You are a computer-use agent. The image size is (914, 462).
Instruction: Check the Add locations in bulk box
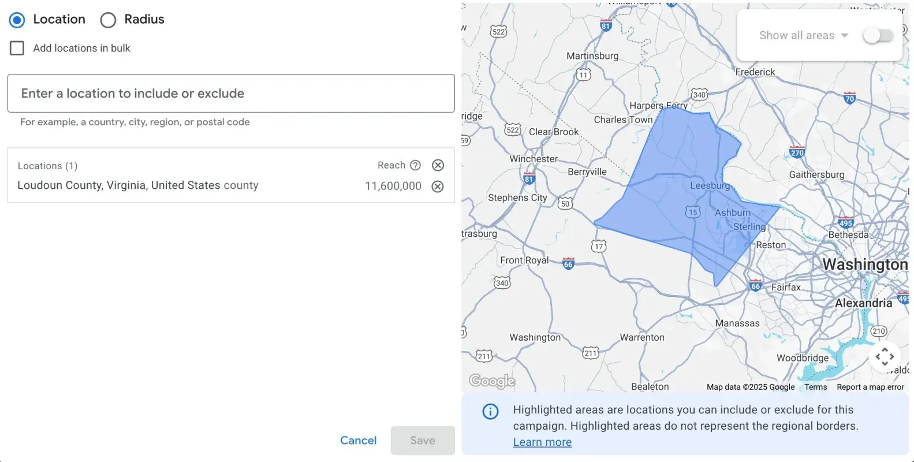[17, 48]
